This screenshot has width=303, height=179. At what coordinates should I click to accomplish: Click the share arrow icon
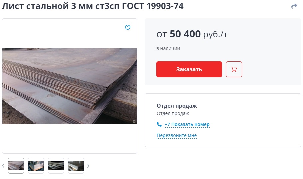click(294, 6)
